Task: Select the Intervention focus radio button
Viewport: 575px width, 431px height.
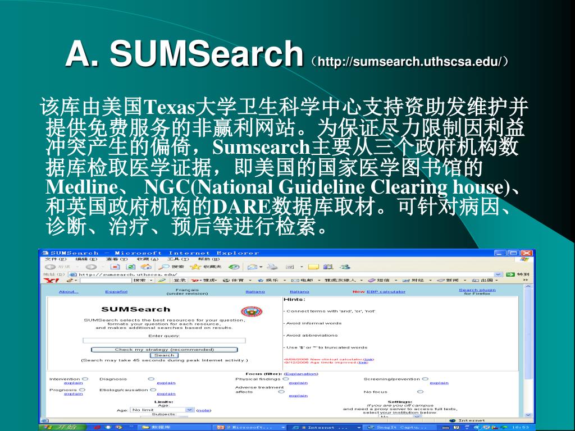Action: 85,379
